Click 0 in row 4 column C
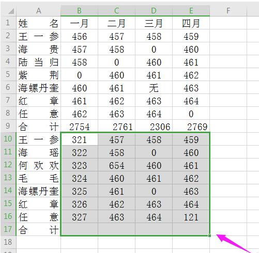 116,62
